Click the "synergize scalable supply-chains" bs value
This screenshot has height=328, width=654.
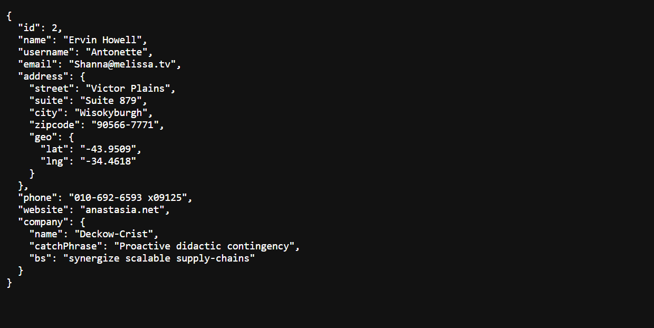point(158,258)
